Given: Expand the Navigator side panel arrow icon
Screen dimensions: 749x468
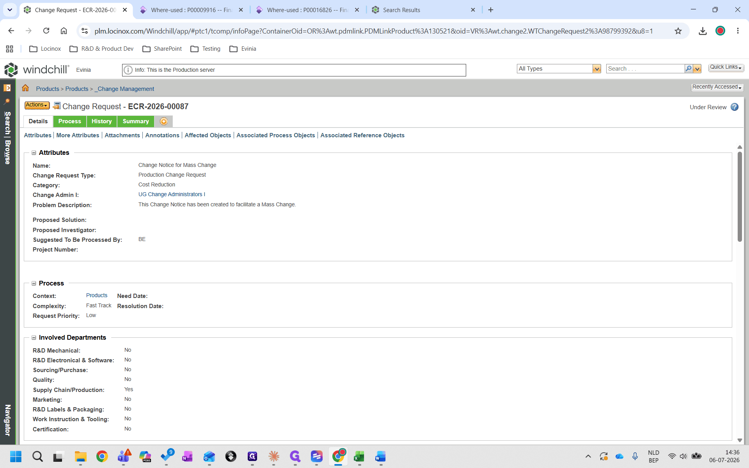Looking at the screenshot, I should 7,88.
